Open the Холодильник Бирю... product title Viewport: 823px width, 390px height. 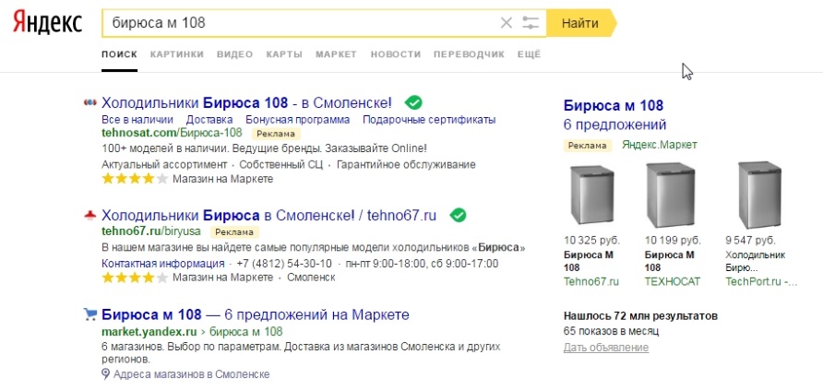[x=756, y=261]
